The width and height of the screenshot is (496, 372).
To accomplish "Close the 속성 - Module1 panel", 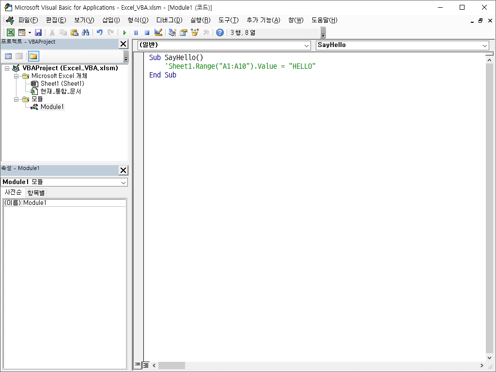I will [x=124, y=170].
